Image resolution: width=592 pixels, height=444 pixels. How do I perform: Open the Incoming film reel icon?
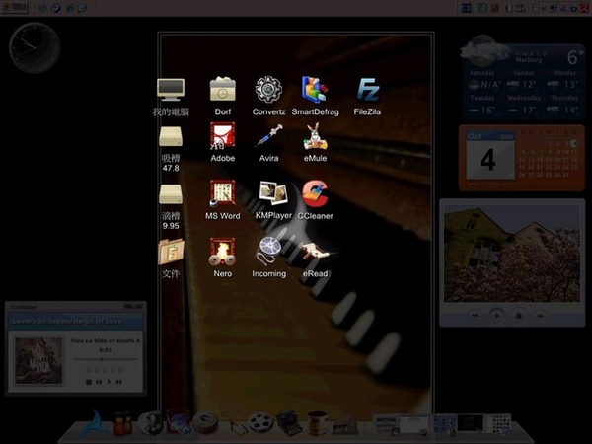point(268,251)
